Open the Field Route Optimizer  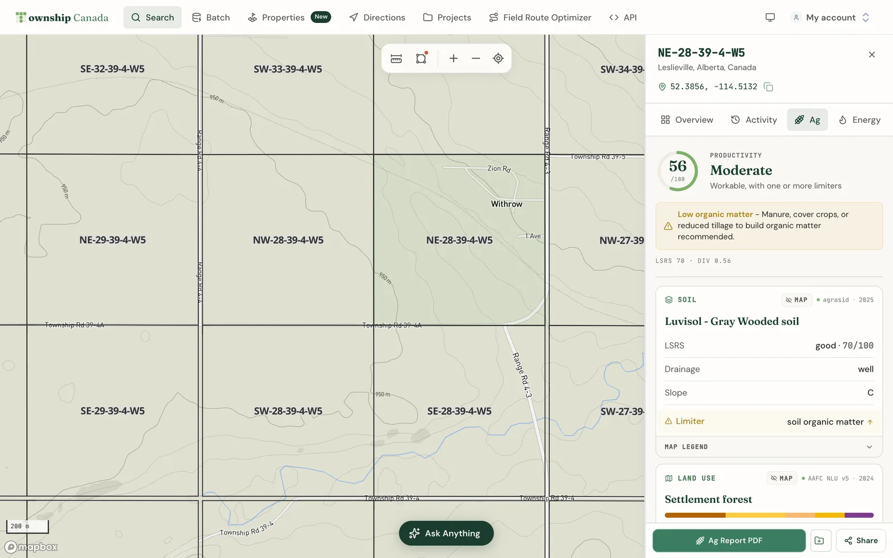point(540,17)
